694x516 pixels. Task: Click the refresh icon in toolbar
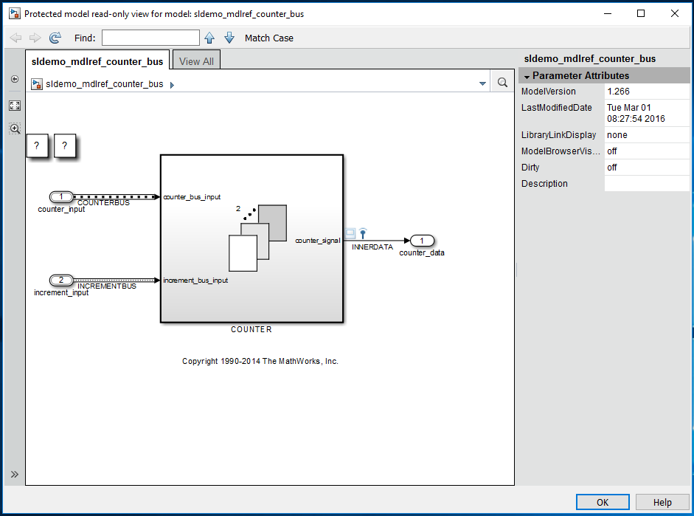coord(55,38)
